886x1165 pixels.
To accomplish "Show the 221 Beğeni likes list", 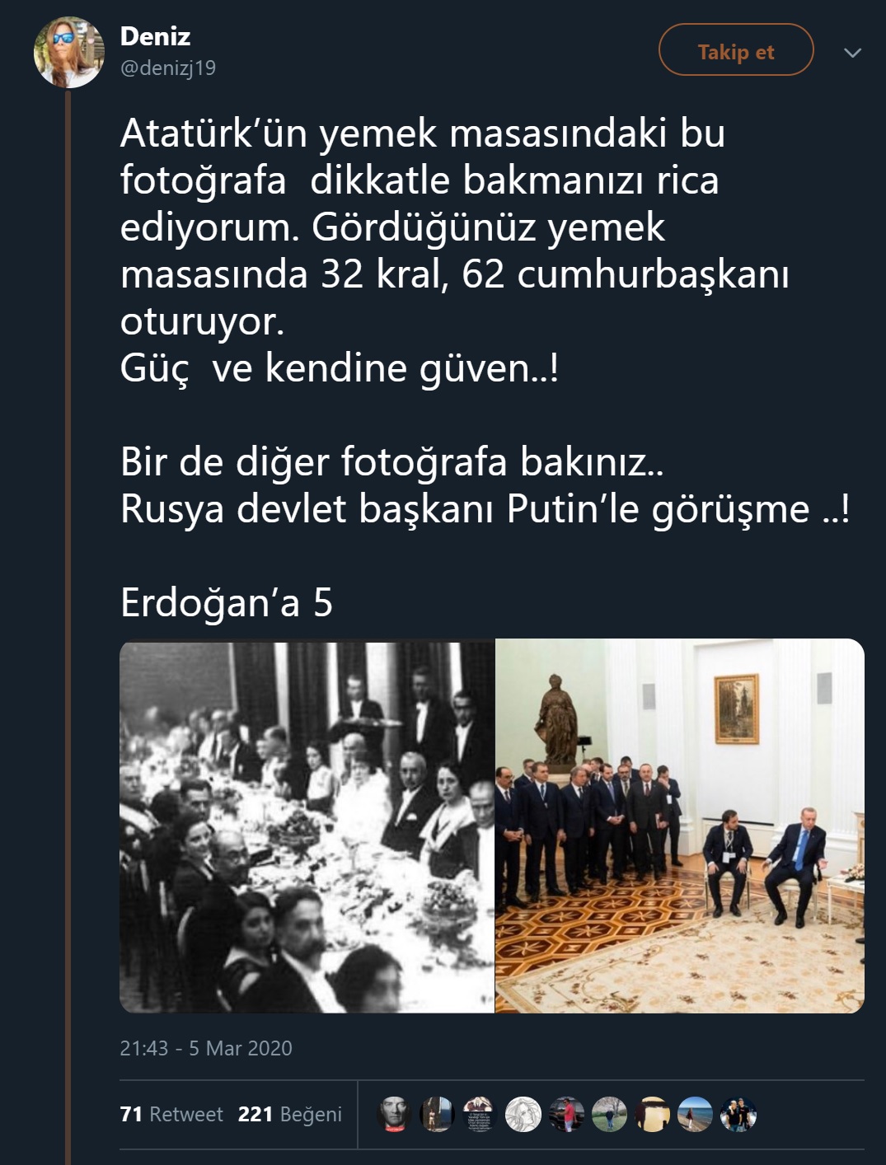I will click(x=289, y=1115).
